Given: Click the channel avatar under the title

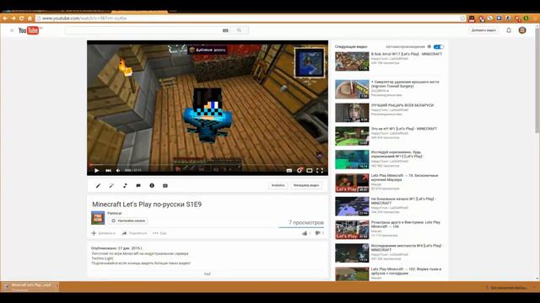Looking at the screenshot, I should 98,218.
